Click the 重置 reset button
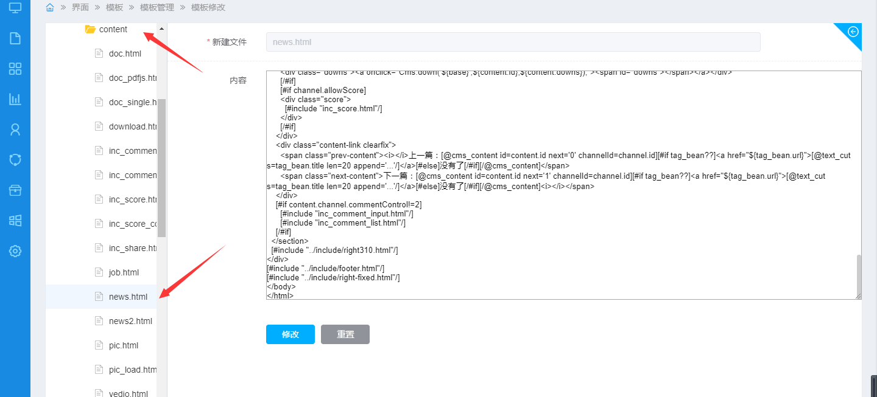 click(x=345, y=334)
